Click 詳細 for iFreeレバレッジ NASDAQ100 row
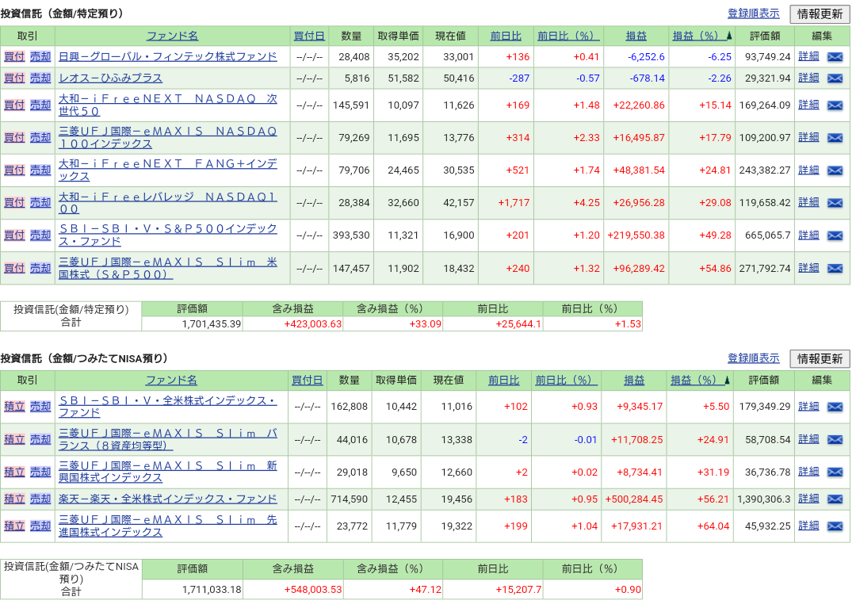This screenshot has height=612, width=856. (x=808, y=202)
